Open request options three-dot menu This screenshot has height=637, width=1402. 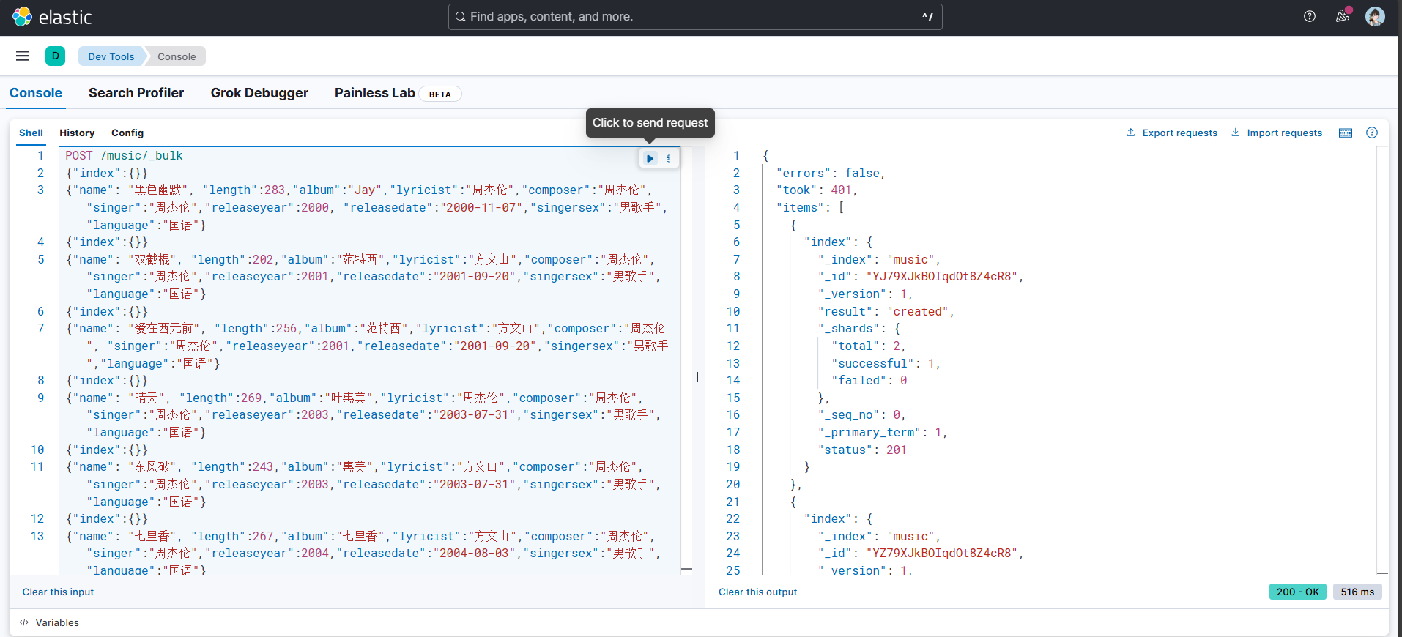click(667, 158)
